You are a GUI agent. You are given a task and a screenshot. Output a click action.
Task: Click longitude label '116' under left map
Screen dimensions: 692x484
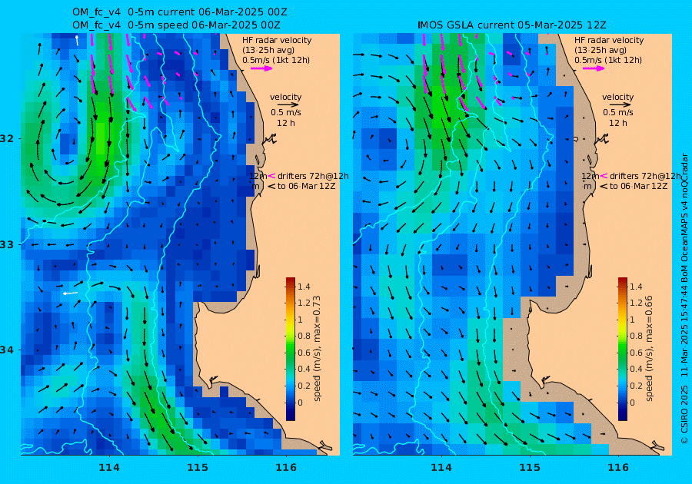click(x=286, y=467)
